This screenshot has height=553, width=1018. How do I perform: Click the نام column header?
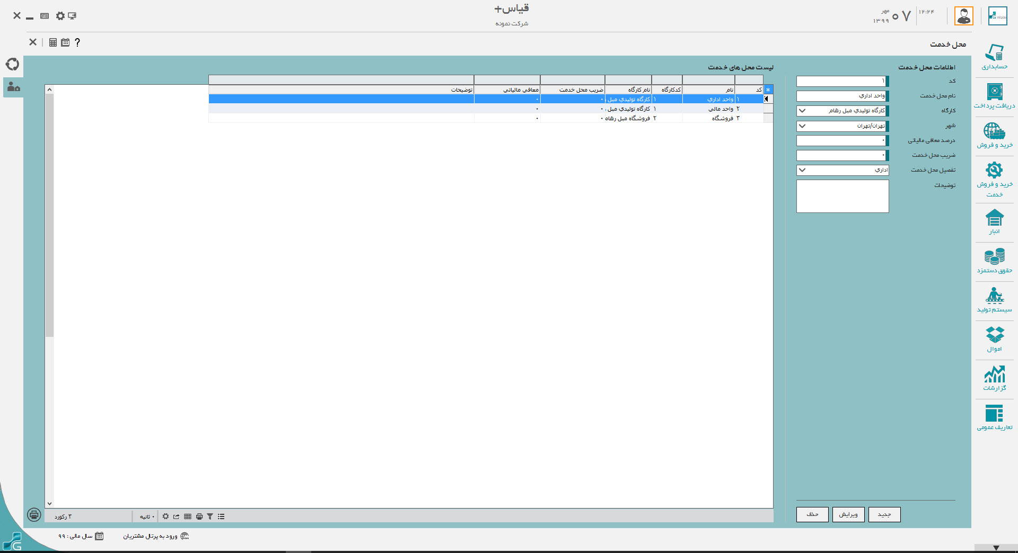(x=708, y=90)
